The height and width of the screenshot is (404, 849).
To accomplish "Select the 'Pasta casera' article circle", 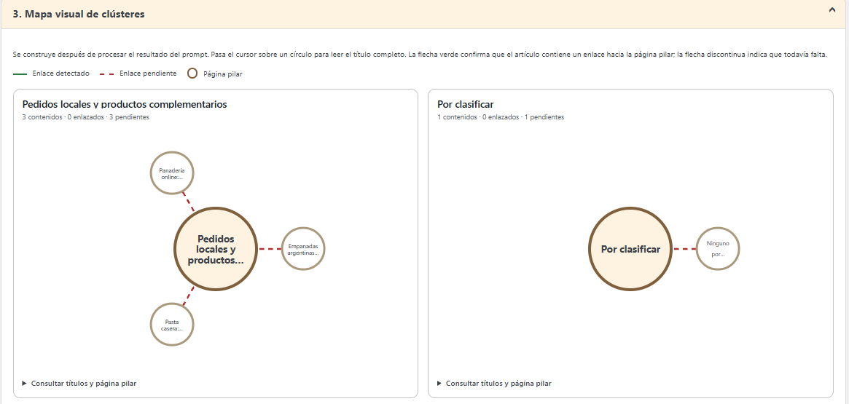I will tap(172, 325).
